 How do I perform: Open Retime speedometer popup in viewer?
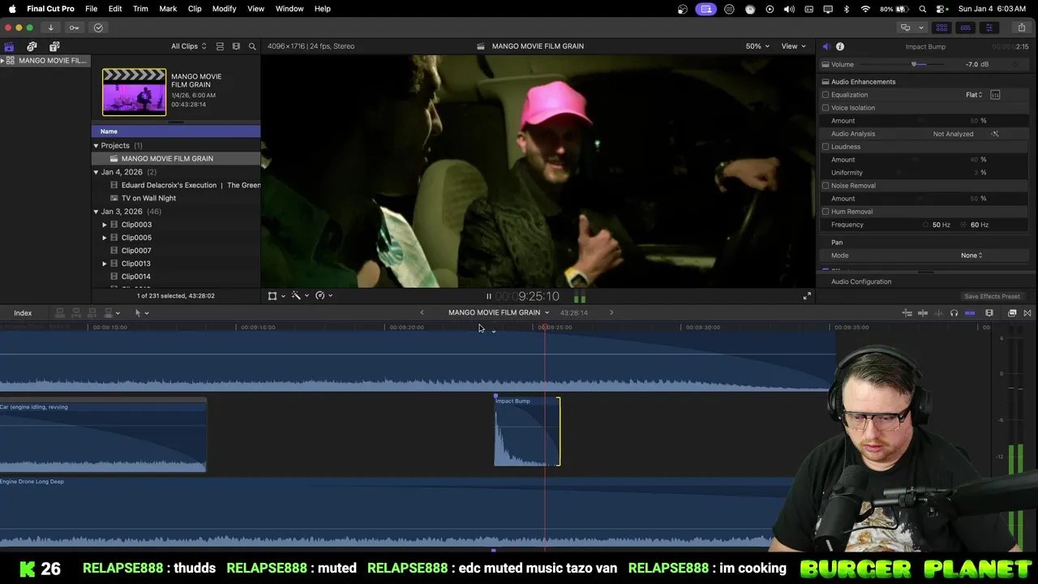click(x=324, y=296)
